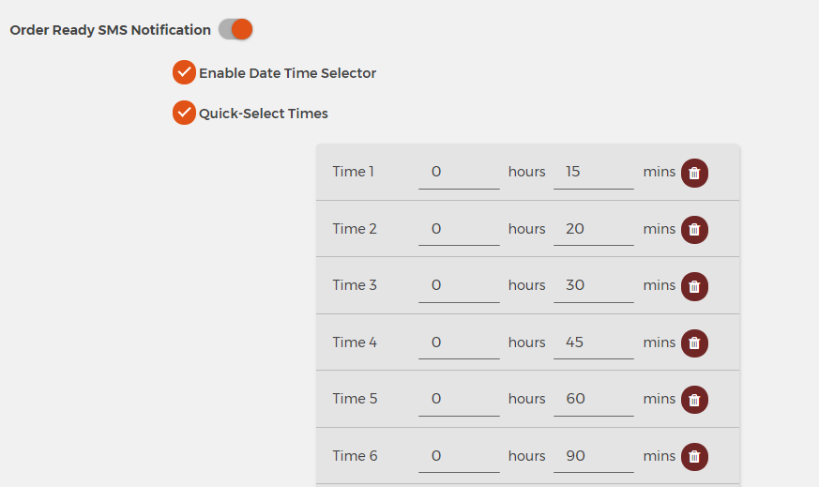
Task: Delete Time 6 using the trash button
Action: [694, 457]
